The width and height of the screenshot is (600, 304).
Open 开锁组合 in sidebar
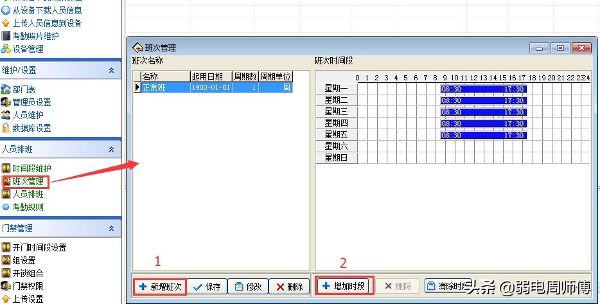click(x=28, y=273)
